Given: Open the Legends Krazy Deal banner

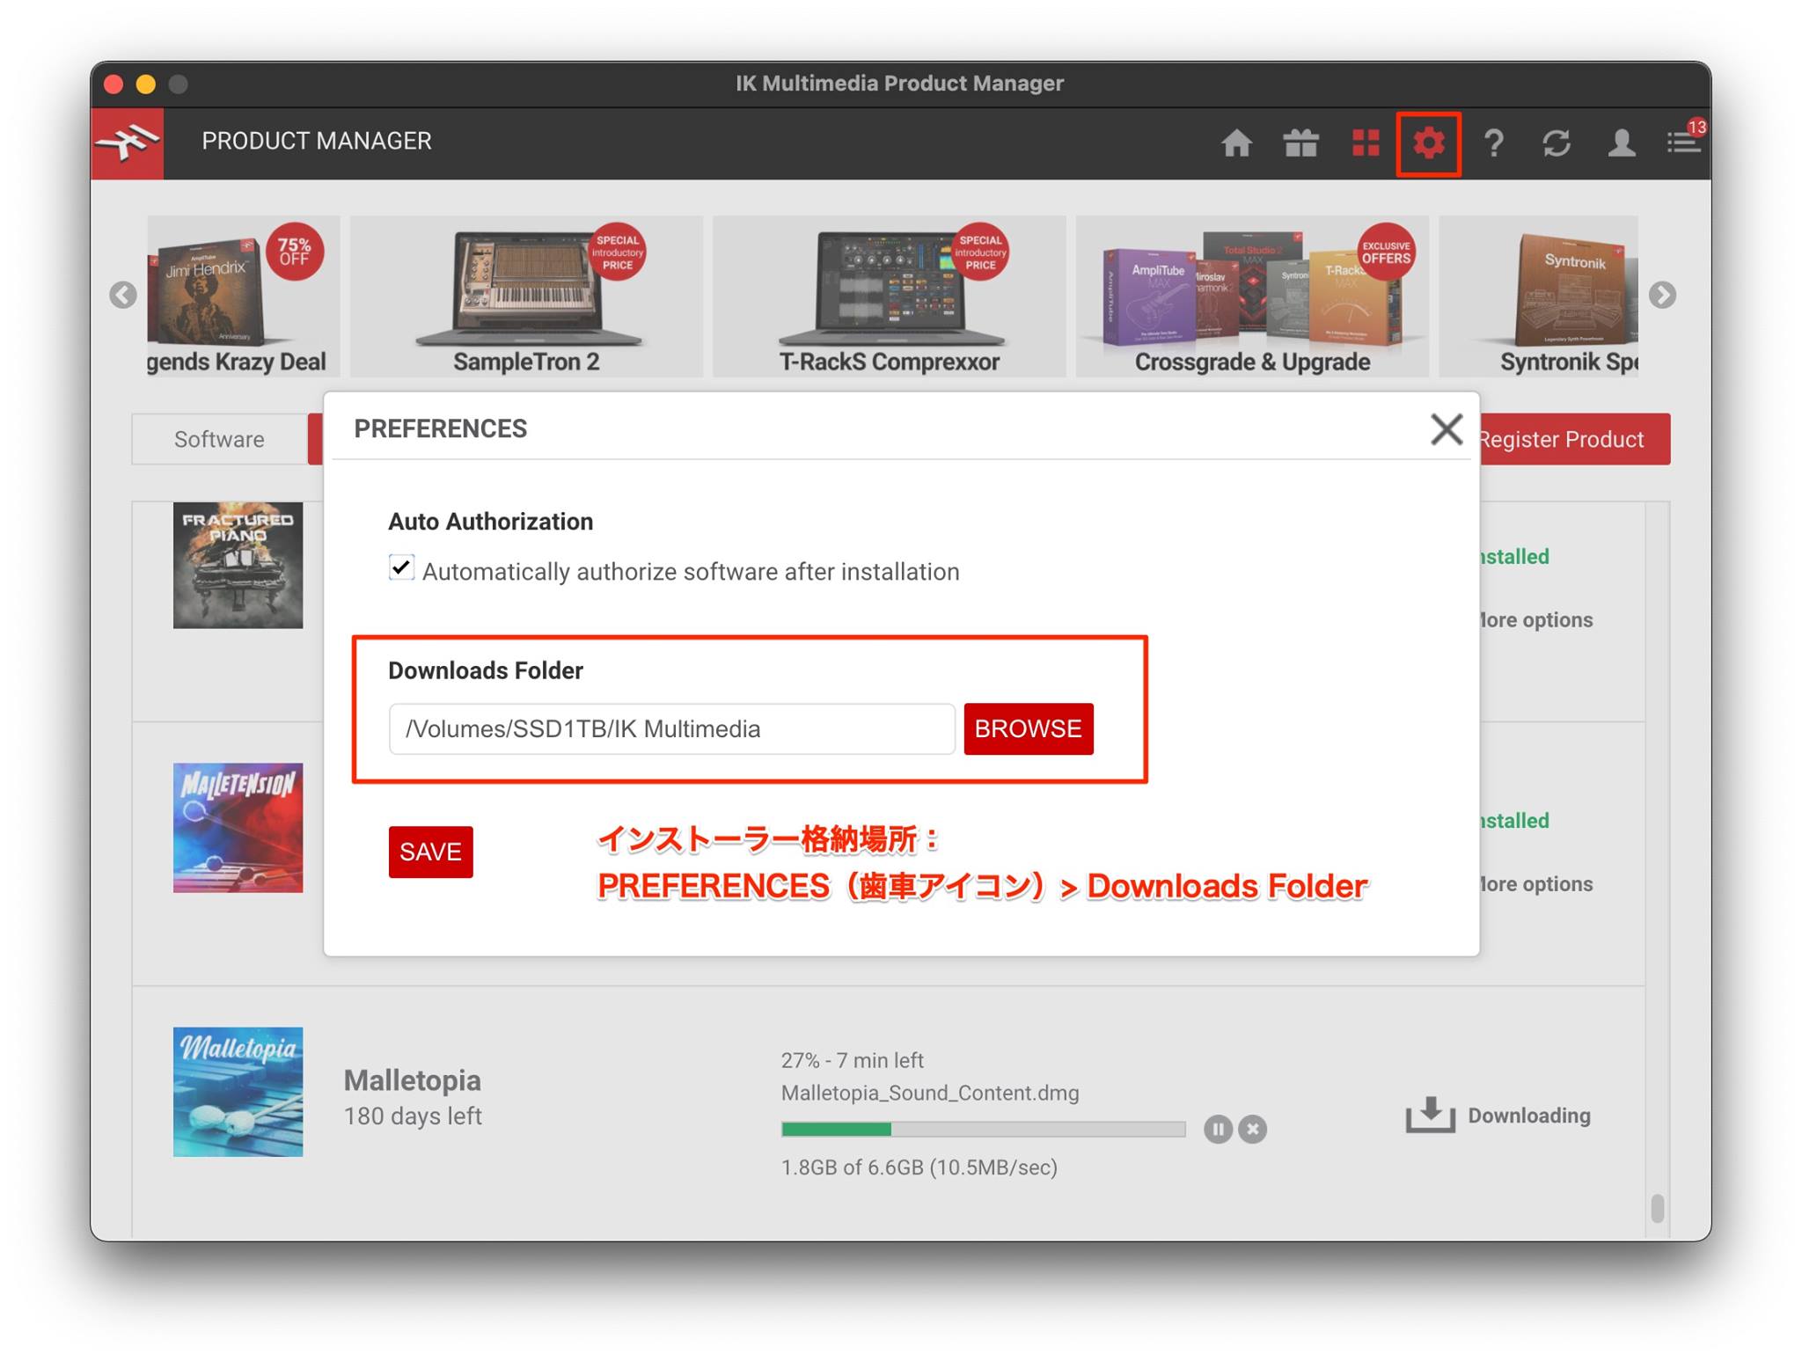Looking at the screenshot, I should (x=244, y=296).
